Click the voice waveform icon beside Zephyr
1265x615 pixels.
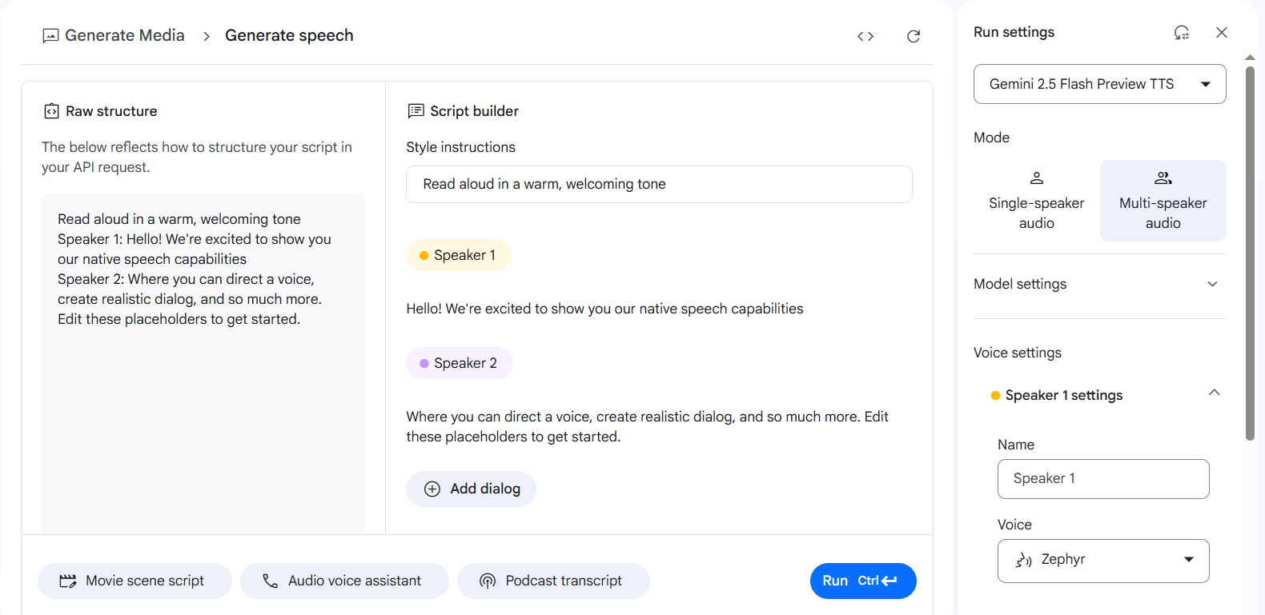pyautogui.click(x=1023, y=561)
